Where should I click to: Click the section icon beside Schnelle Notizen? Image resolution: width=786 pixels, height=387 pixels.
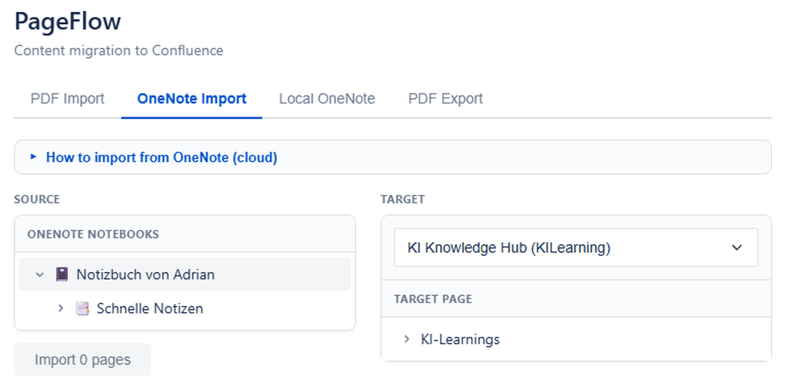tap(82, 308)
